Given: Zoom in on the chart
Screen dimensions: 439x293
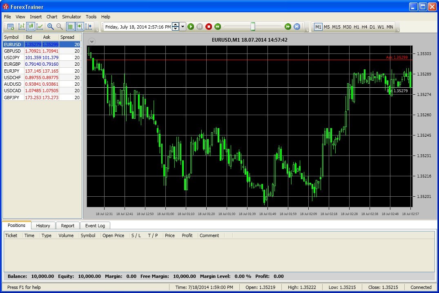Looking at the screenshot, I should click(x=50, y=27).
